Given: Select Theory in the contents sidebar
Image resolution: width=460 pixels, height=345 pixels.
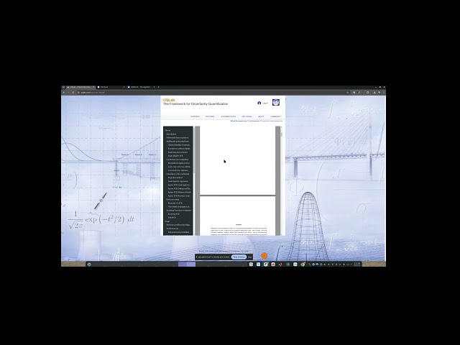Looking at the screenshot, I should pyautogui.click(x=167, y=130).
